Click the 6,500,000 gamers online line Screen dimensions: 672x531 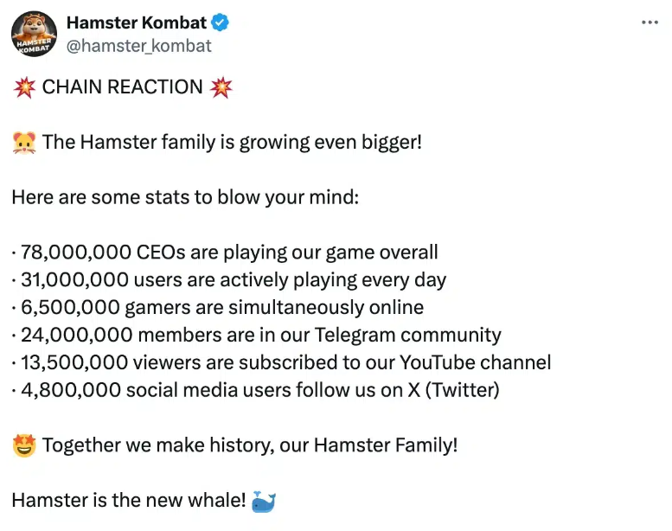click(x=218, y=307)
